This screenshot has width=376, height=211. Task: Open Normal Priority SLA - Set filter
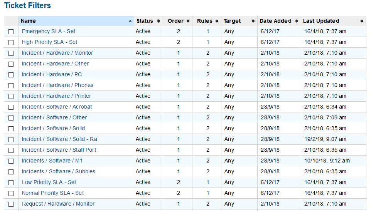53,193
